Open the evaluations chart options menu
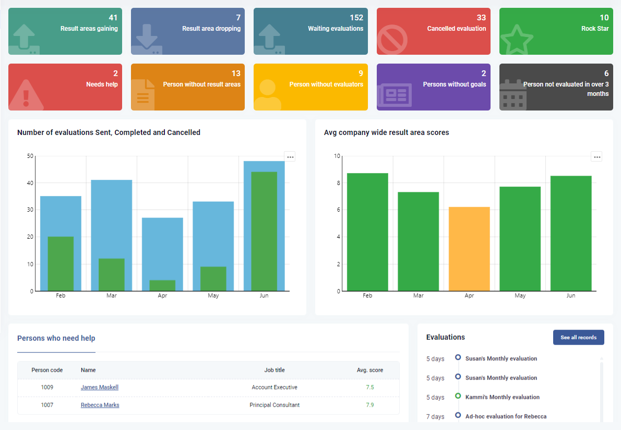 290,157
